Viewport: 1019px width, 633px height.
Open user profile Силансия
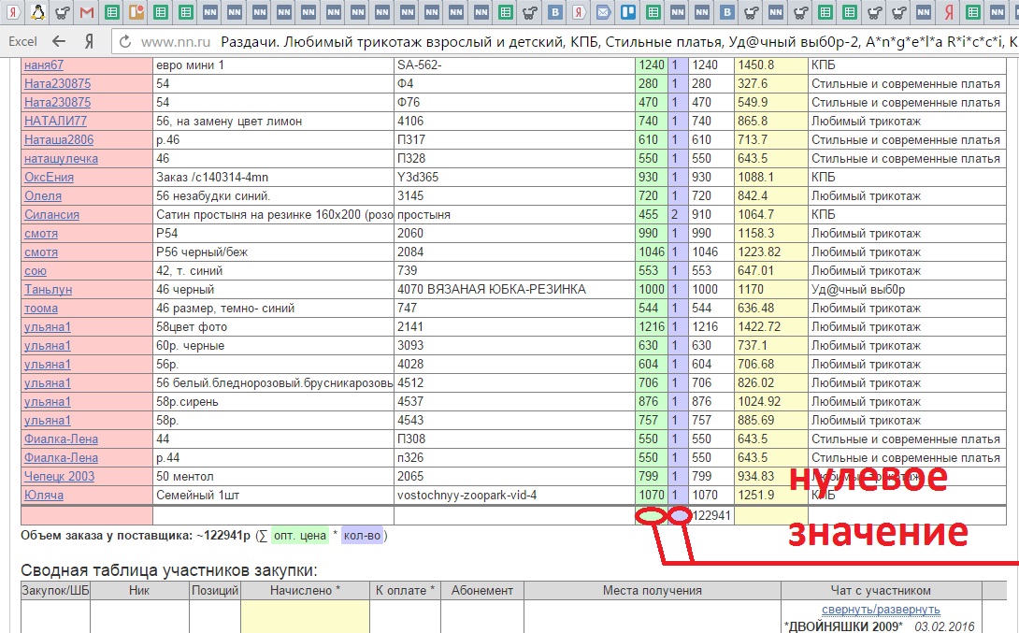(x=51, y=215)
